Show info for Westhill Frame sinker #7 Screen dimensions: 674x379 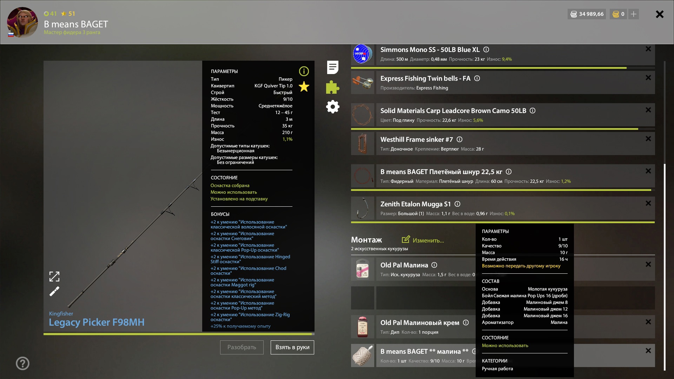[460, 139]
